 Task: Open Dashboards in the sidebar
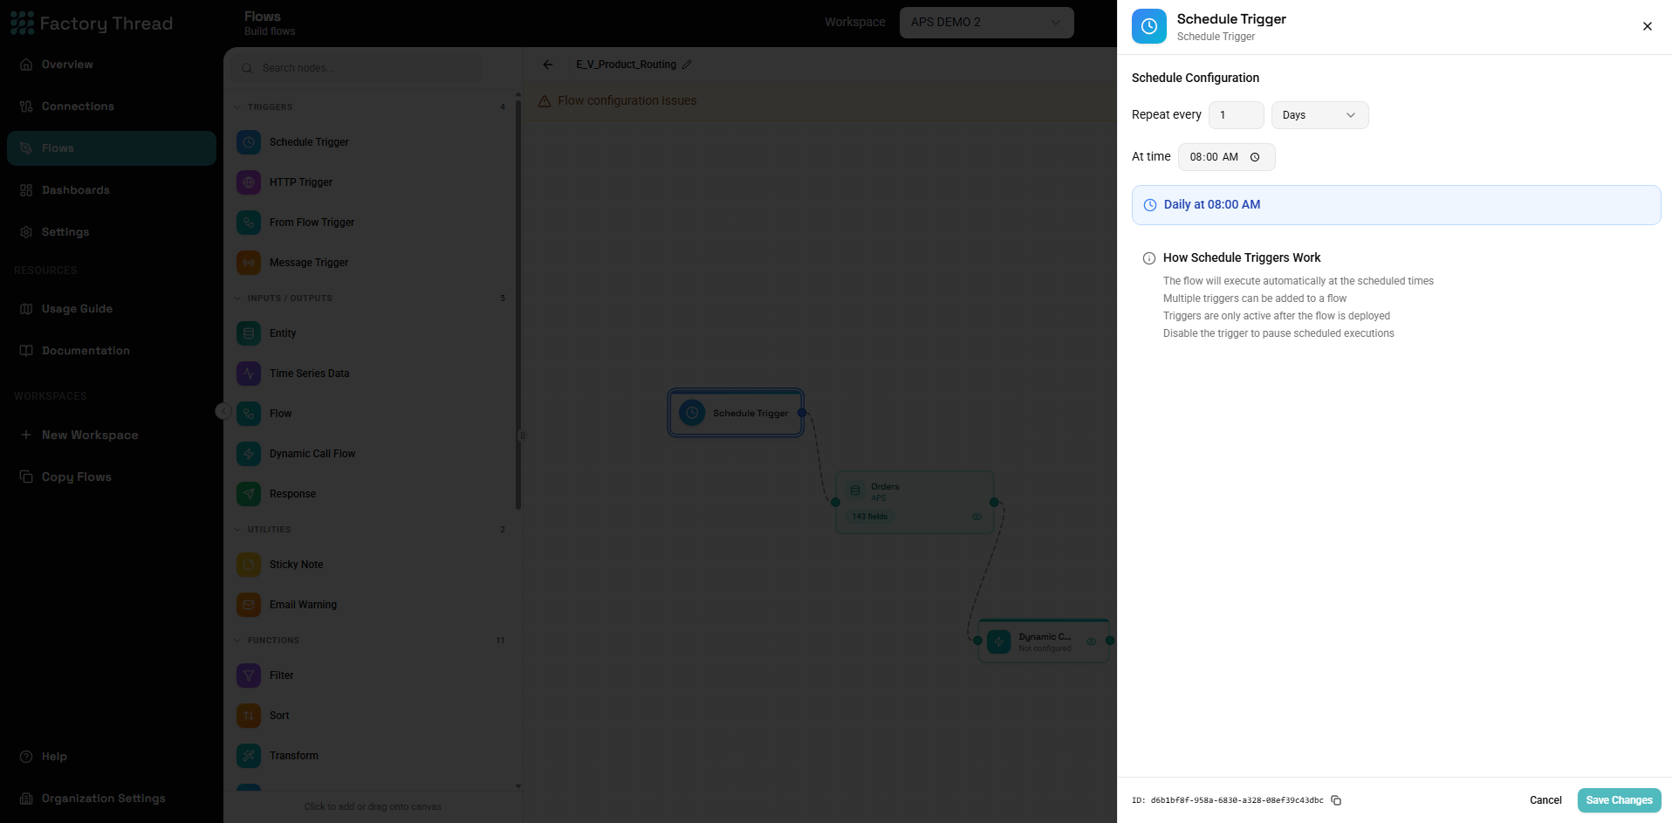pyautogui.click(x=112, y=190)
